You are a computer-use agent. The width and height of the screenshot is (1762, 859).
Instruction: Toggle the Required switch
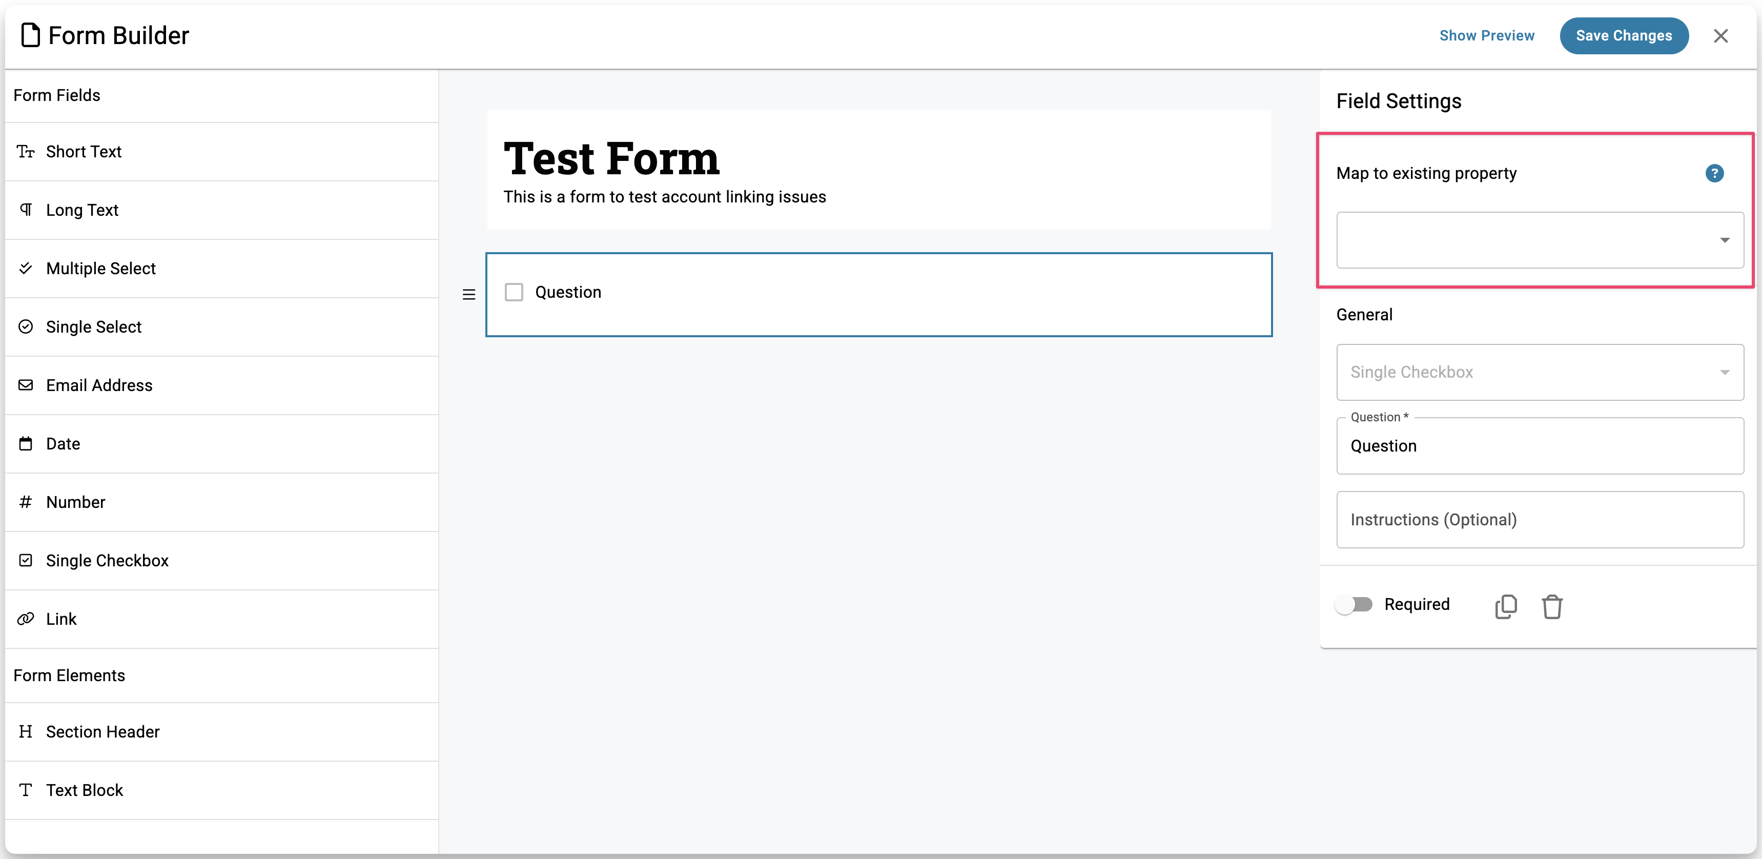(x=1354, y=605)
